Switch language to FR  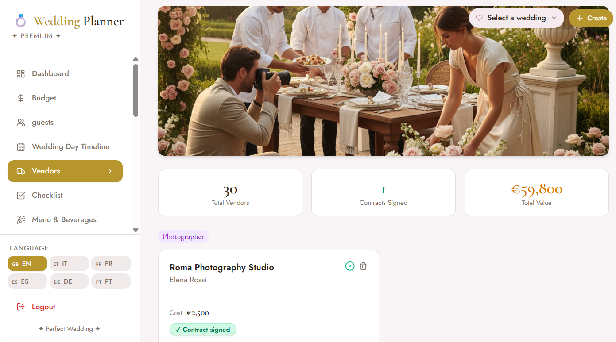(111, 264)
